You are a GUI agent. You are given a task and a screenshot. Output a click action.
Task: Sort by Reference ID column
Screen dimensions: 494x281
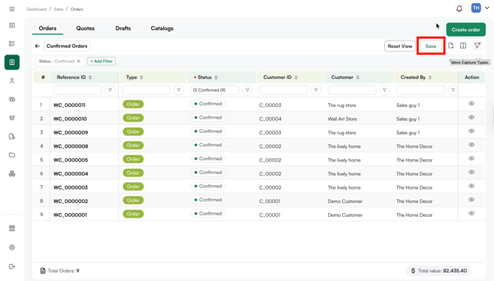(x=91, y=77)
